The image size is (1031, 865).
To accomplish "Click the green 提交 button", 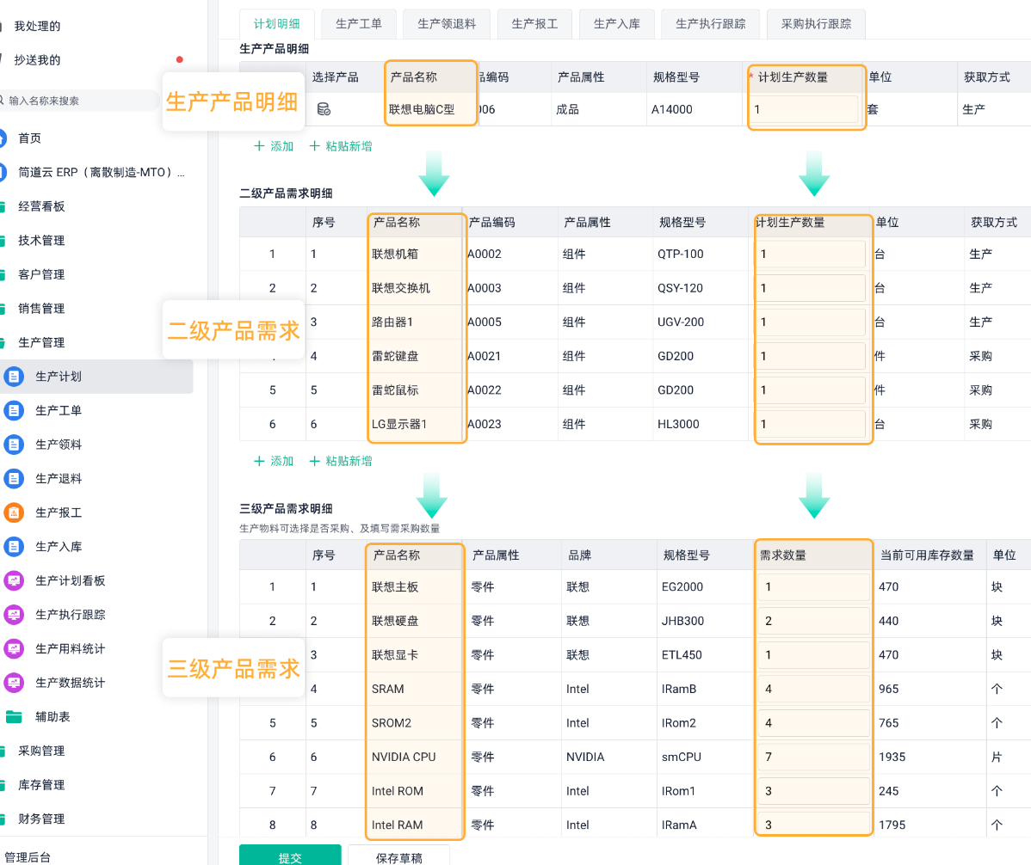I will [290, 856].
